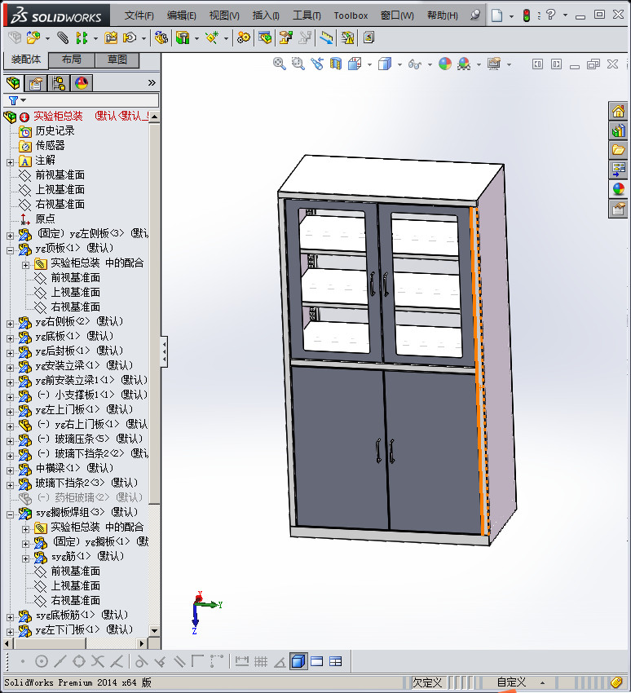631x693 pixels.
Task: Click the 自定义 status bar entry
Action: 511,682
